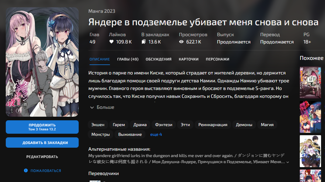The height and width of the screenshot is (182, 325).
Task: Open second similar manga with blindfolded girl
Action: click(310, 117)
